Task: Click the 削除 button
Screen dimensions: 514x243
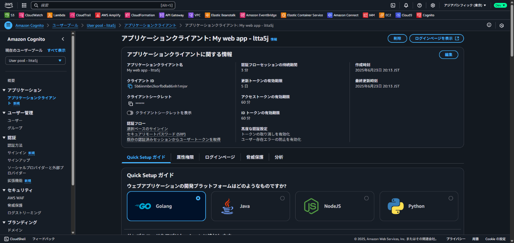Action: point(397,38)
